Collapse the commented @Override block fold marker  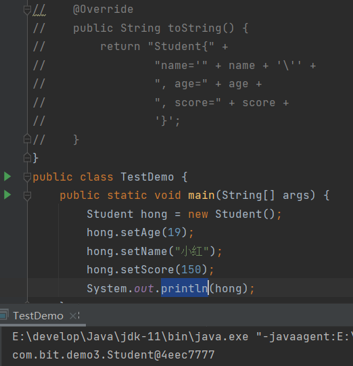(27, 9)
